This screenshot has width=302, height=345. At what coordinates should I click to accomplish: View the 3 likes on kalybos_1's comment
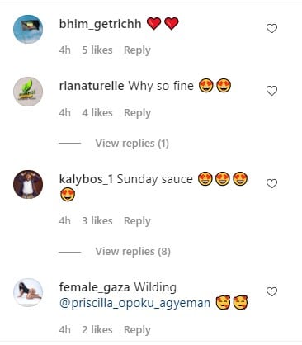[x=97, y=221]
